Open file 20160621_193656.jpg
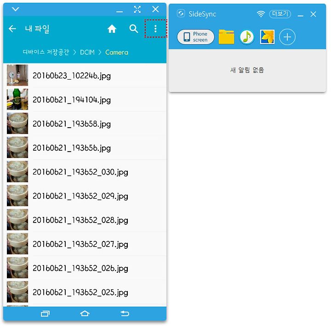 click(85, 147)
